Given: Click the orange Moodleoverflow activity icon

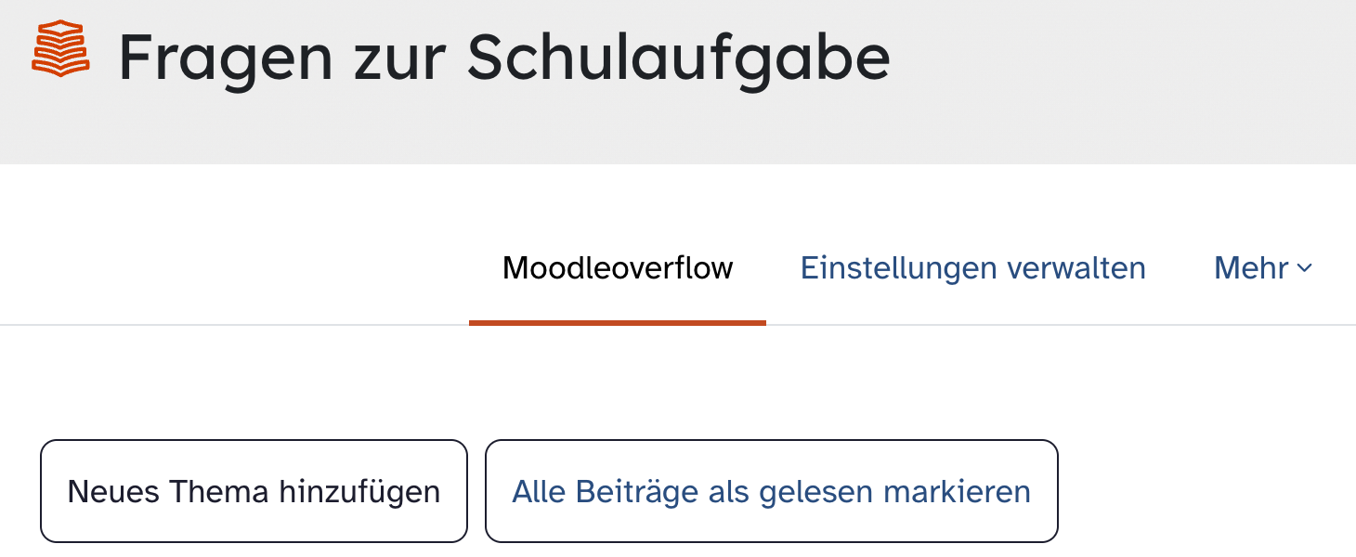Looking at the screenshot, I should click(x=60, y=48).
